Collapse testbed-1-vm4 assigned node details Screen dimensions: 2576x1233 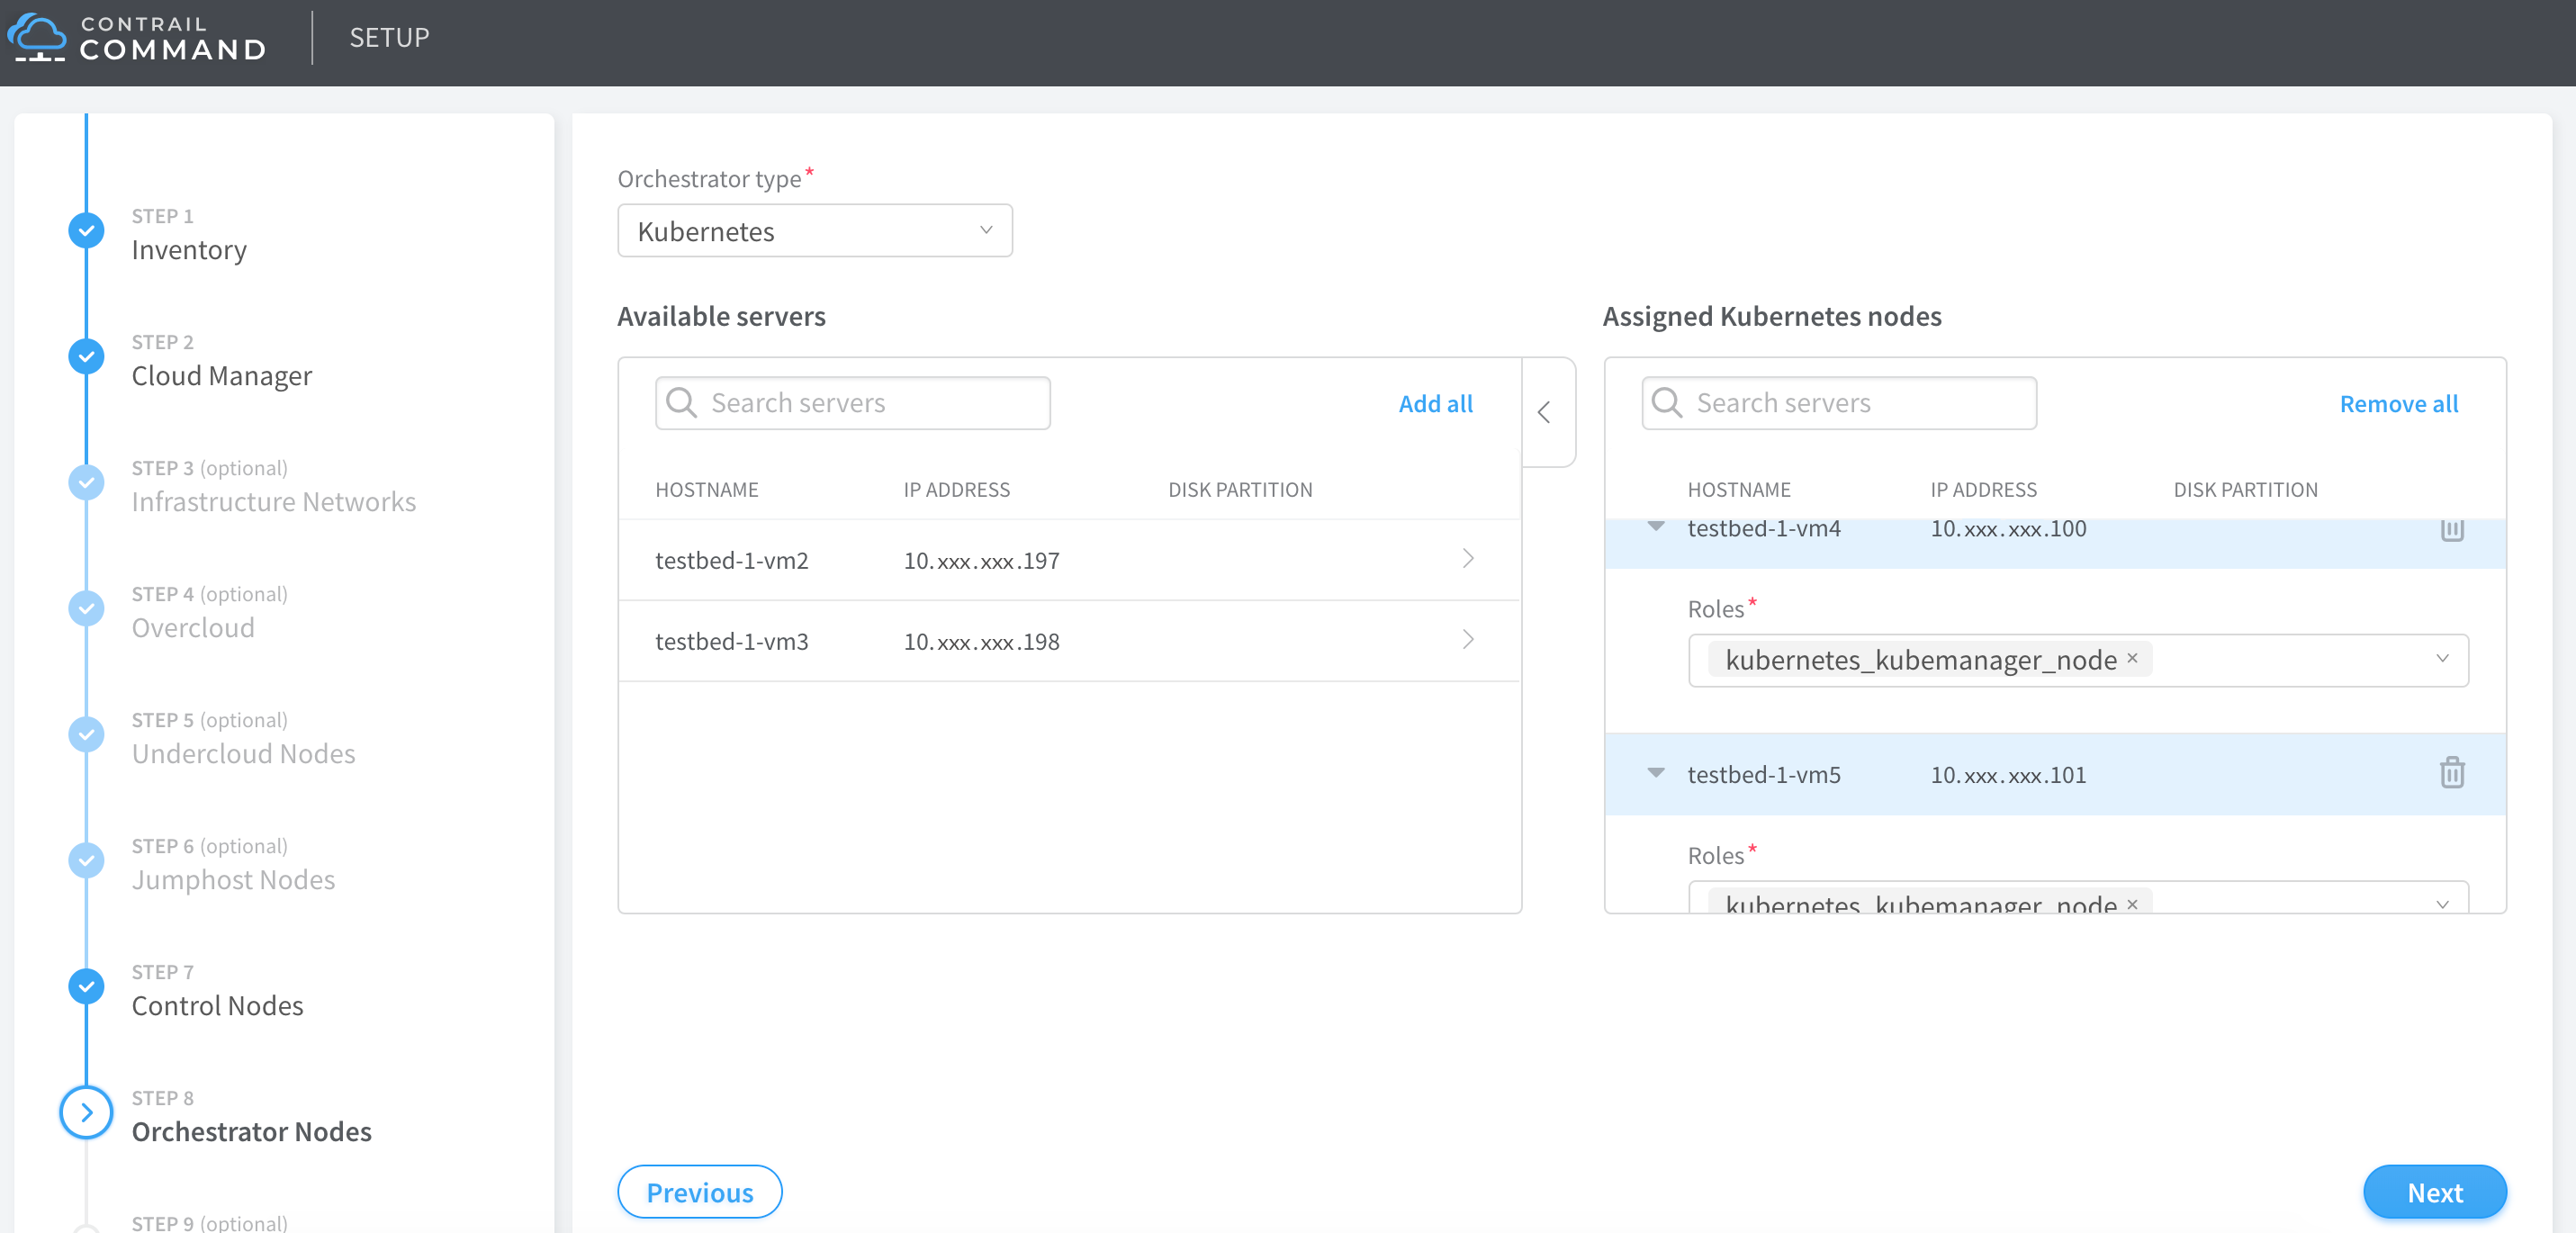1653,527
